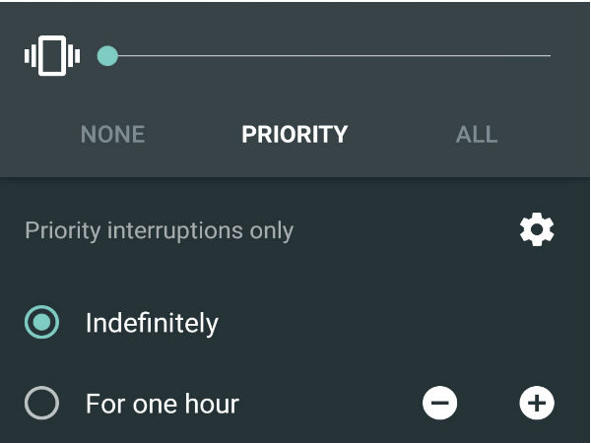Viewport: 591px width, 443px height.
Task: Click the middle of the volume slider track
Action: [329, 56]
